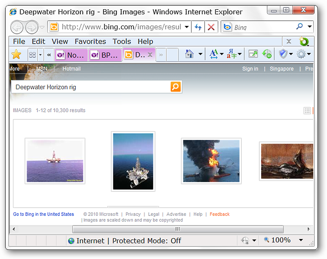This screenshot has height=259, width=327.
Task: Click the magnifier search icon in toolbar
Action: pos(299,27)
